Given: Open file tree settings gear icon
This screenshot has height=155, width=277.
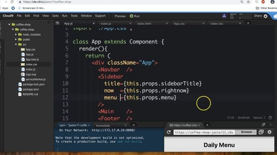Looking at the screenshot, I should (x=49, y=22).
